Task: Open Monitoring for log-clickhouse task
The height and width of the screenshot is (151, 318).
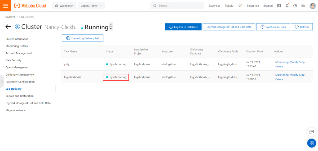Action: (282, 75)
